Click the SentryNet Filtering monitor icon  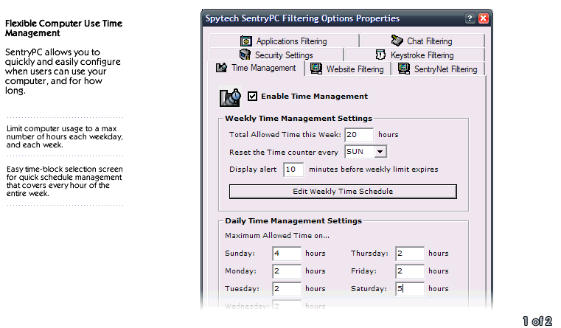tap(404, 69)
